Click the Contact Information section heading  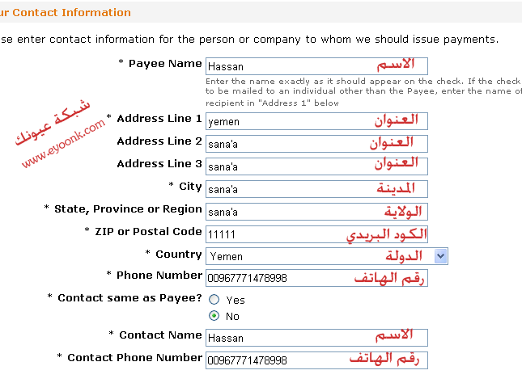(x=66, y=13)
